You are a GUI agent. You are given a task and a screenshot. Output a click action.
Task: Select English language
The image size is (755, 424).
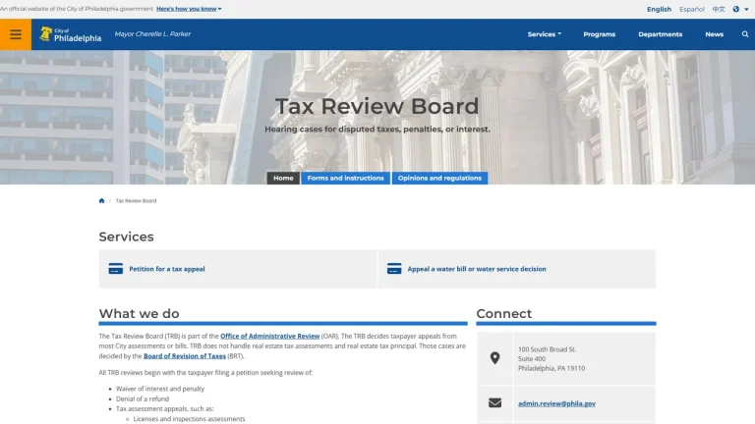(659, 9)
